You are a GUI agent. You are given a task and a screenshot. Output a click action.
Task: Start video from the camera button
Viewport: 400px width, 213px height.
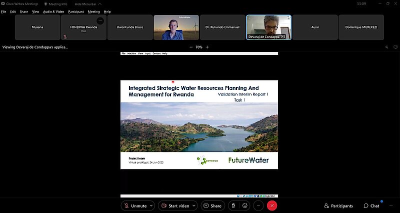[175, 205]
